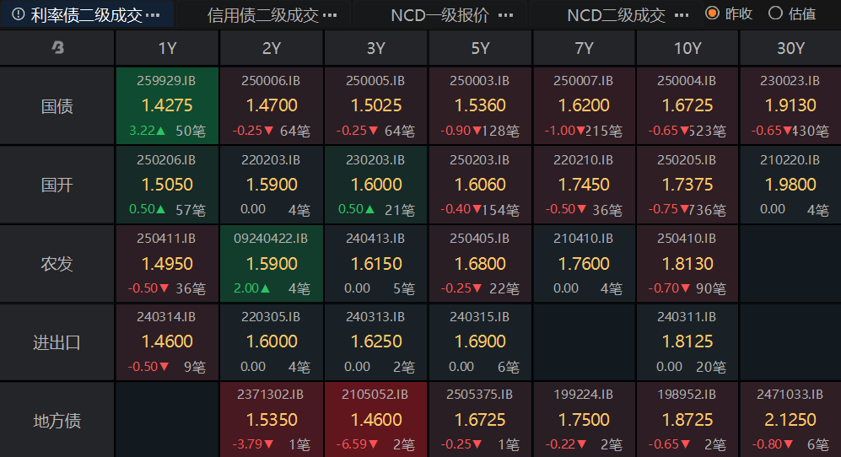Click red down arrow in 2371302.IB cell

point(269,444)
